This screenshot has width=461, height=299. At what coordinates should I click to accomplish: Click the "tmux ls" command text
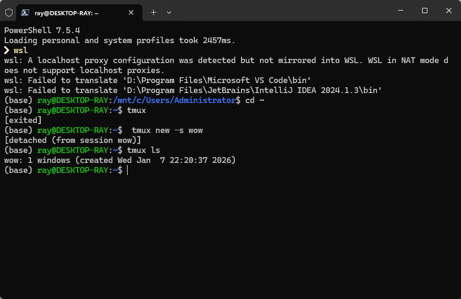pyautogui.click(x=144, y=150)
